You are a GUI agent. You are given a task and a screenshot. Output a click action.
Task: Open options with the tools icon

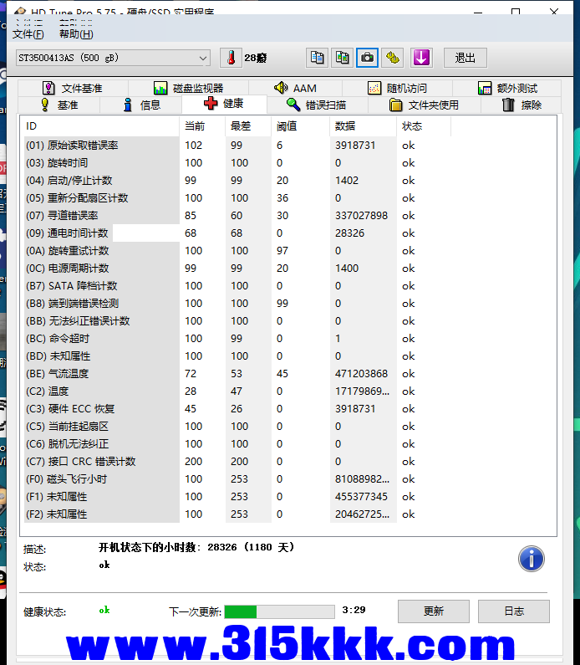point(392,58)
